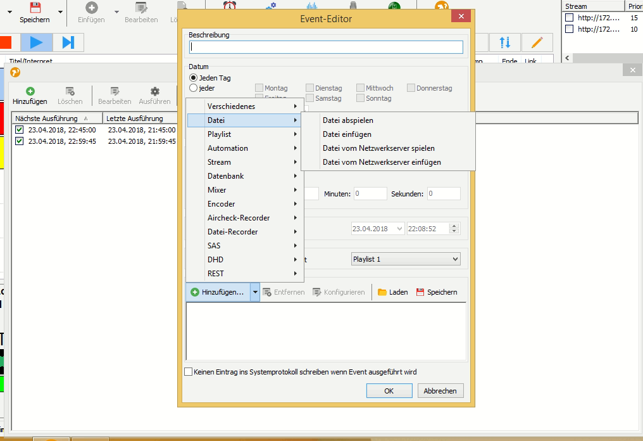The width and height of the screenshot is (643, 441).
Task: Click the OK button
Action: 389,391
